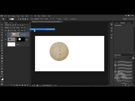Image resolution: width=135 pixels, height=101 pixels.
Task: Open the File menu
Action: click(6, 16)
